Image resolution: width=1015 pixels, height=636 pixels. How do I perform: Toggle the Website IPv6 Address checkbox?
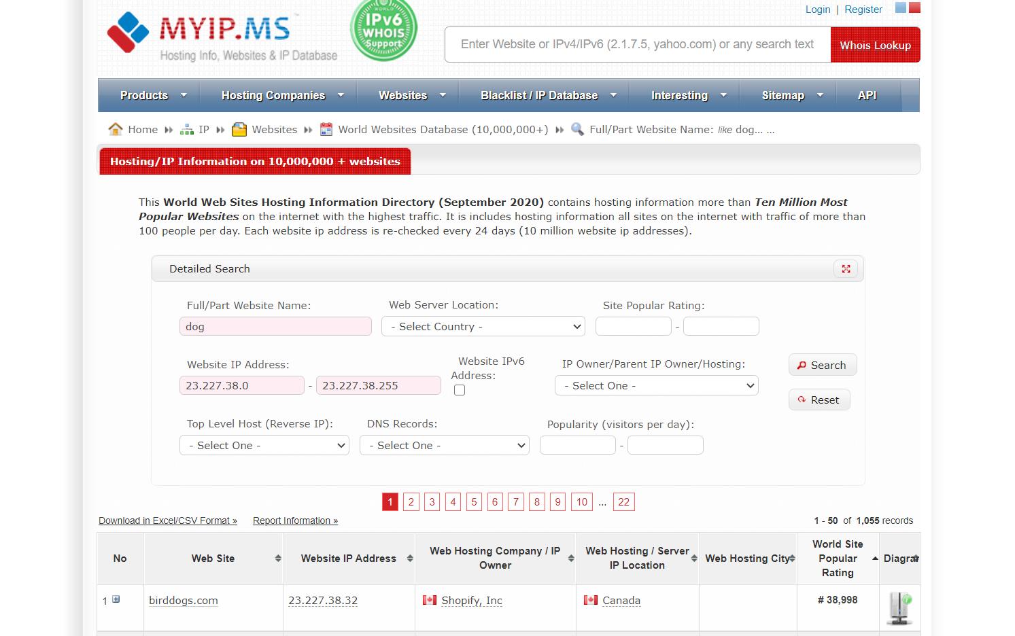[460, 390]
